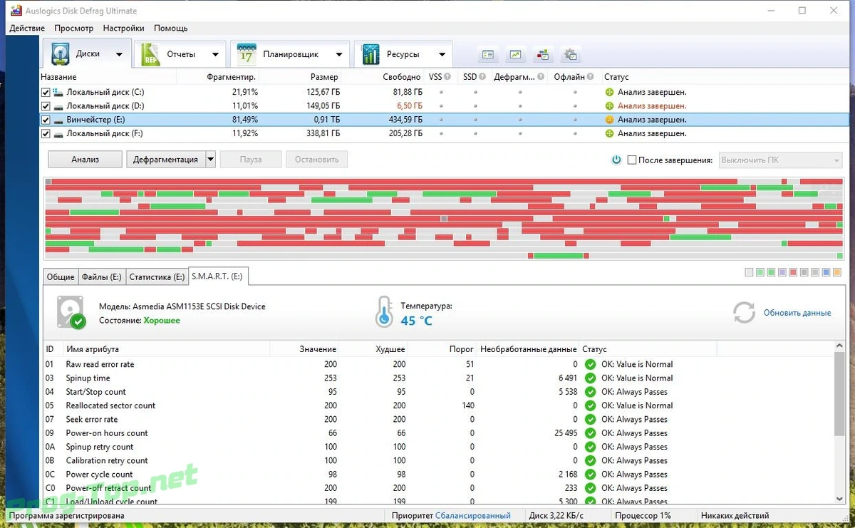855x528 pixels.
Task: Click the drive icon of Винчестер (E:)
Action: coord(58,120)
